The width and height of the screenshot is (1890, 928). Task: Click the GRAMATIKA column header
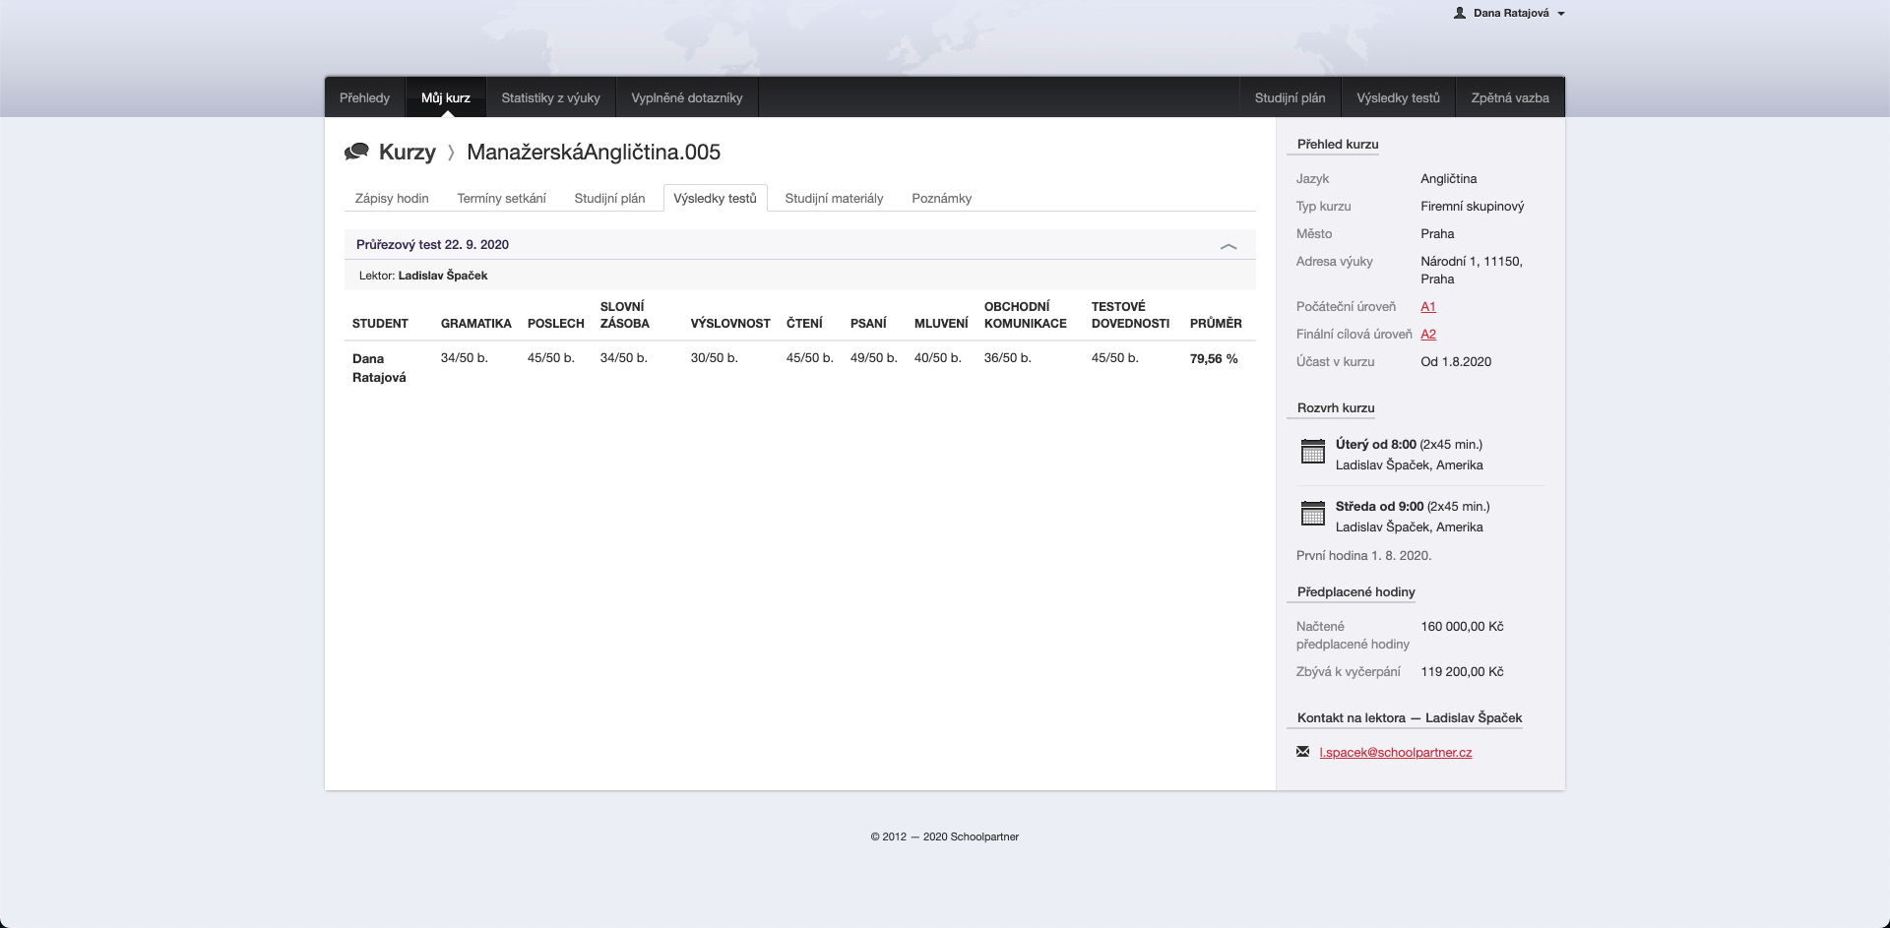tap(475, 323)
